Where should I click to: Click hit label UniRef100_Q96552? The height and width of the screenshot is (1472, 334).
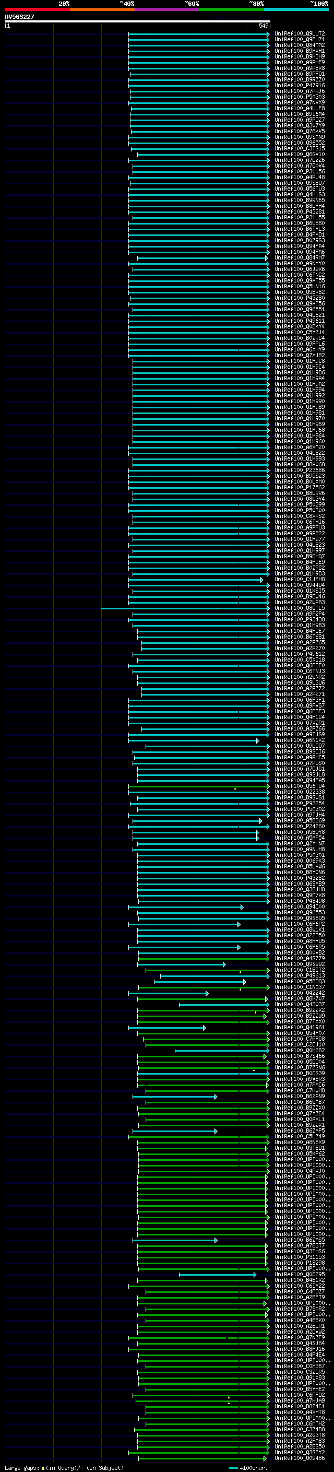click(x=300, y=143)
